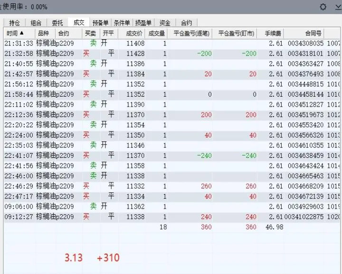Select the trade row at 22:24:00
342x274 pixels.
point(171,135)
